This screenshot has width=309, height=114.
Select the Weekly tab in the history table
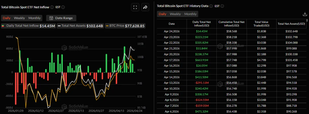[175, 14]
